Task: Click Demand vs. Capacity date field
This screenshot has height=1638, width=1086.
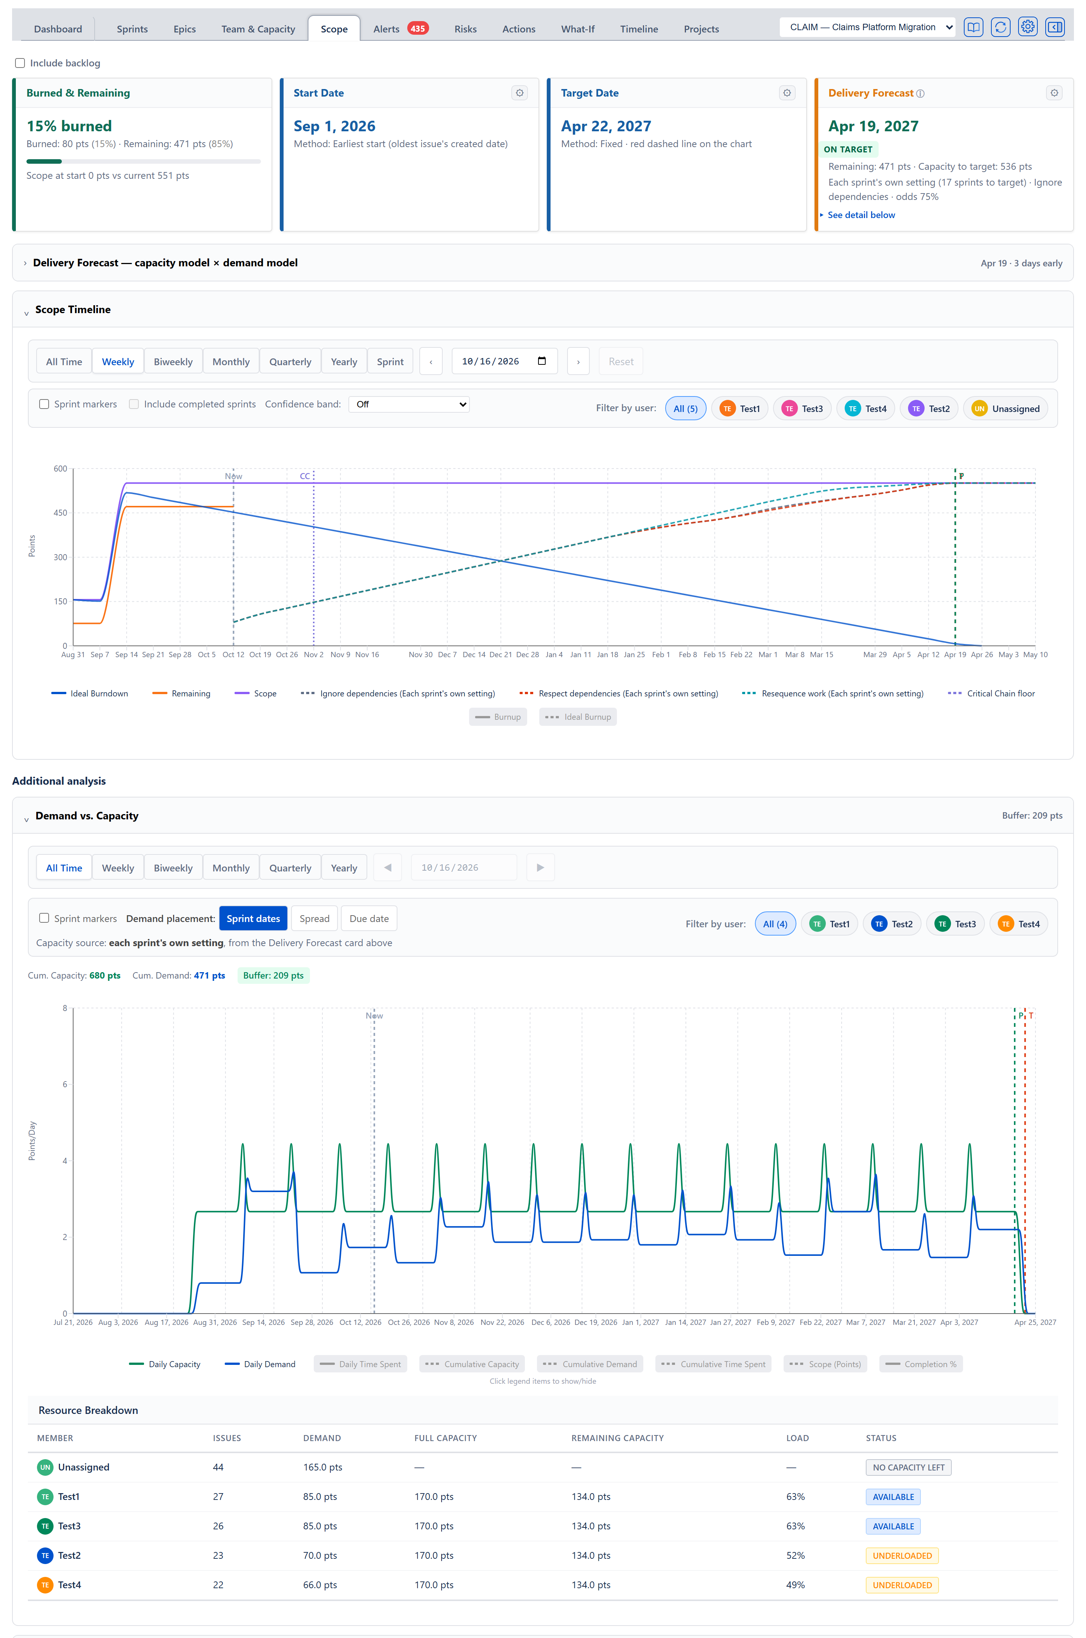Action: [463, 868]
